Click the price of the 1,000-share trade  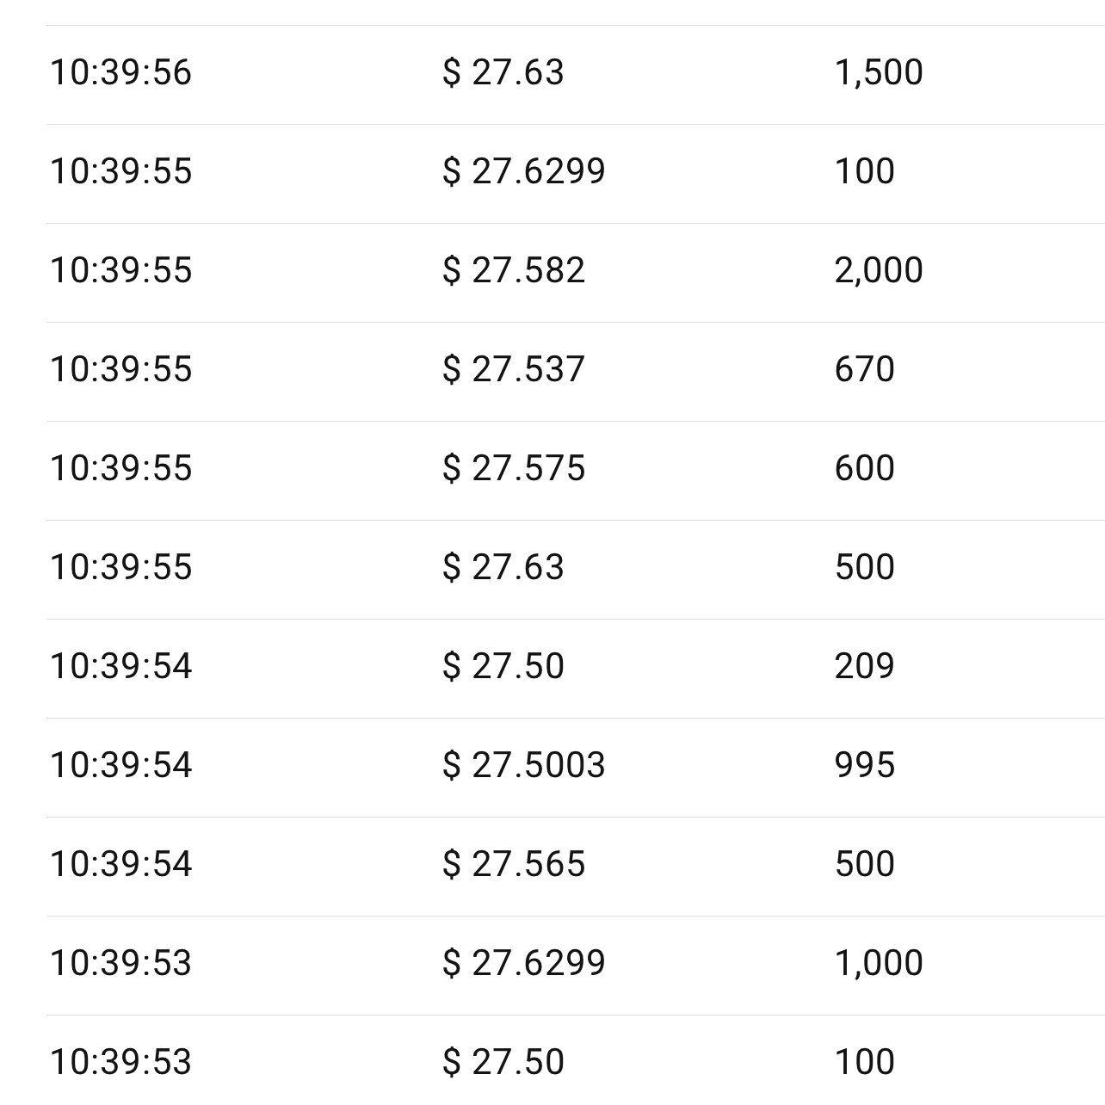(524, 963)
